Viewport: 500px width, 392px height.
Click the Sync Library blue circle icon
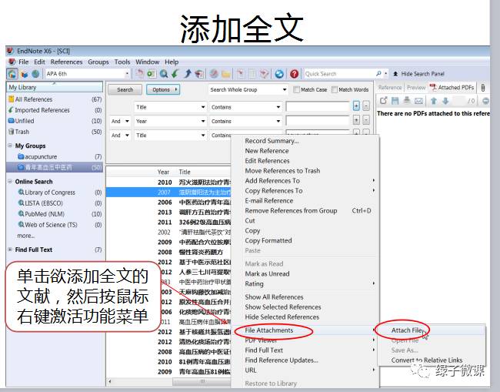[279, 74]
